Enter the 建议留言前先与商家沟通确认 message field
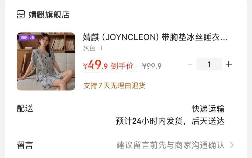 coord(171,145)
